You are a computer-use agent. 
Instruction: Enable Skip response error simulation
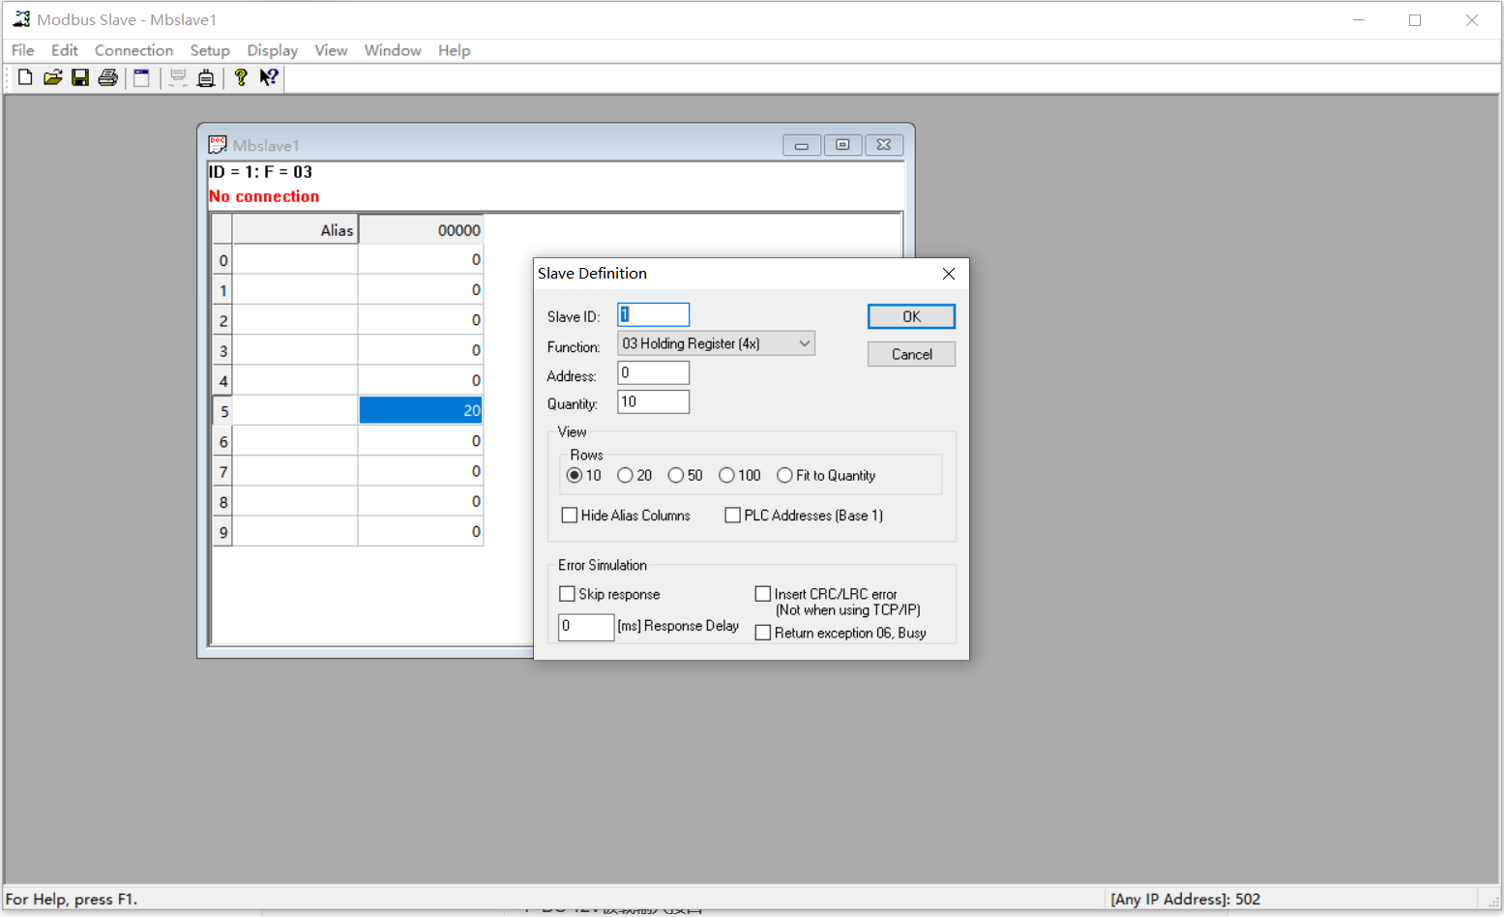pyautogui.click(x=567, y=593)
